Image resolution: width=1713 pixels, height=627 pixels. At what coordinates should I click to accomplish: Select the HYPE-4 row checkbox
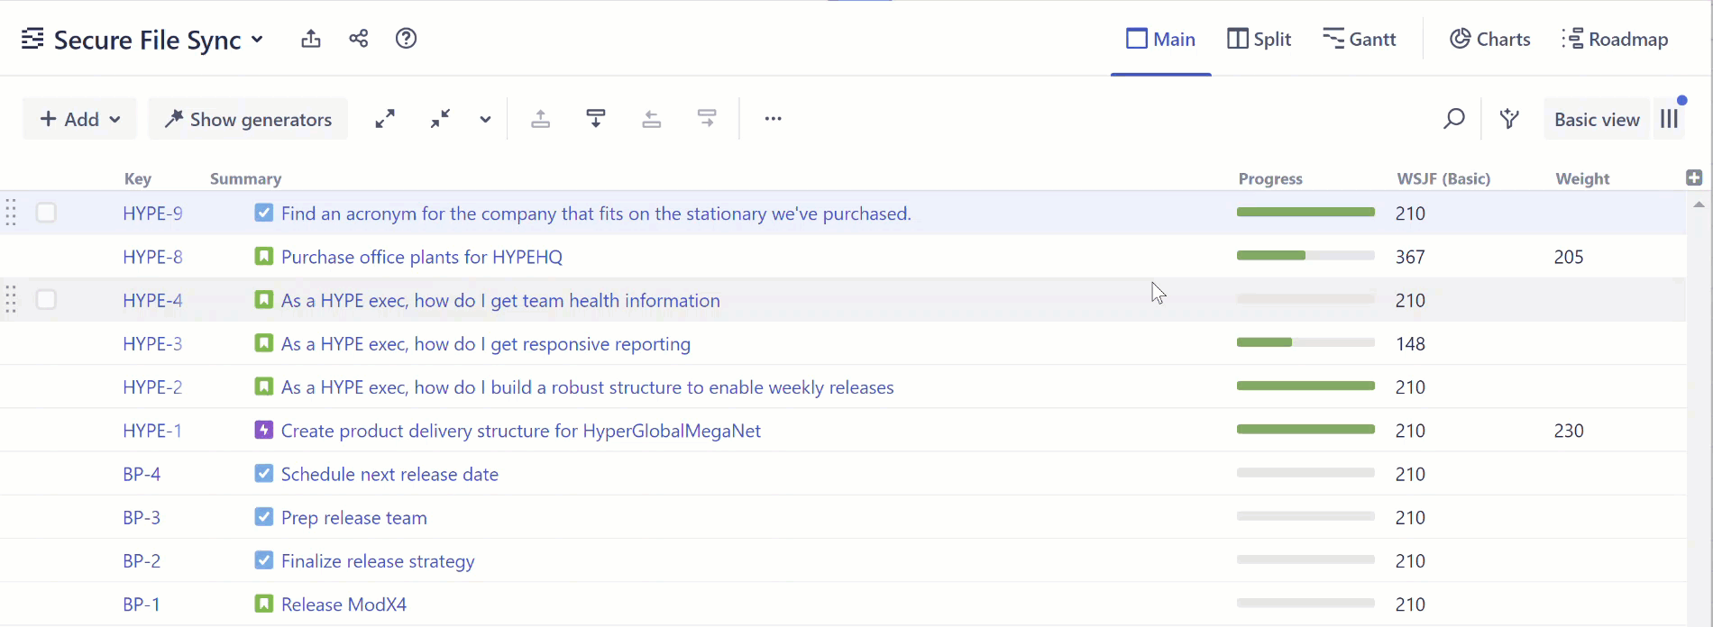46,300
